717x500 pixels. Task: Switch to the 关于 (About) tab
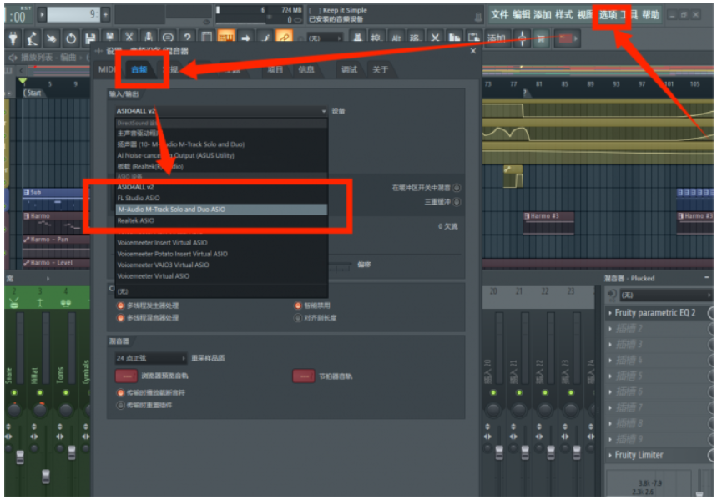point(380,70)
